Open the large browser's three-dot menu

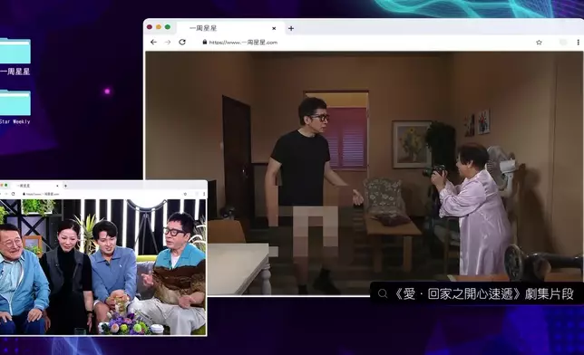tap(578, 43)
